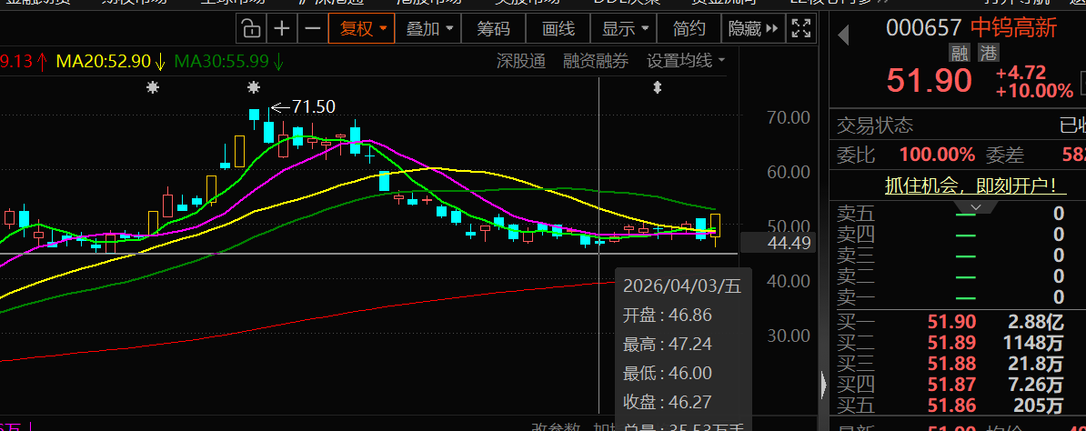The image size is (1086, 431).
Task: Click star event marker above 71.50 peak
Action: (254, 87)
